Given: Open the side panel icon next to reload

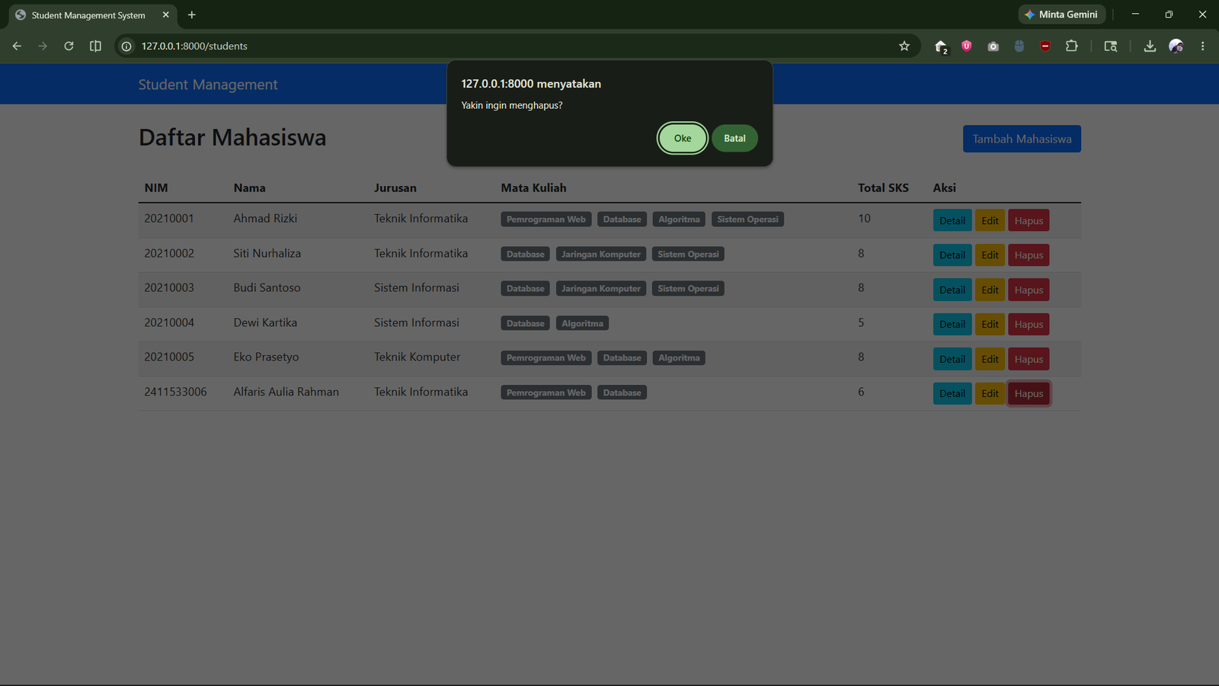Looking at the screenshot, I should [95, 46].
